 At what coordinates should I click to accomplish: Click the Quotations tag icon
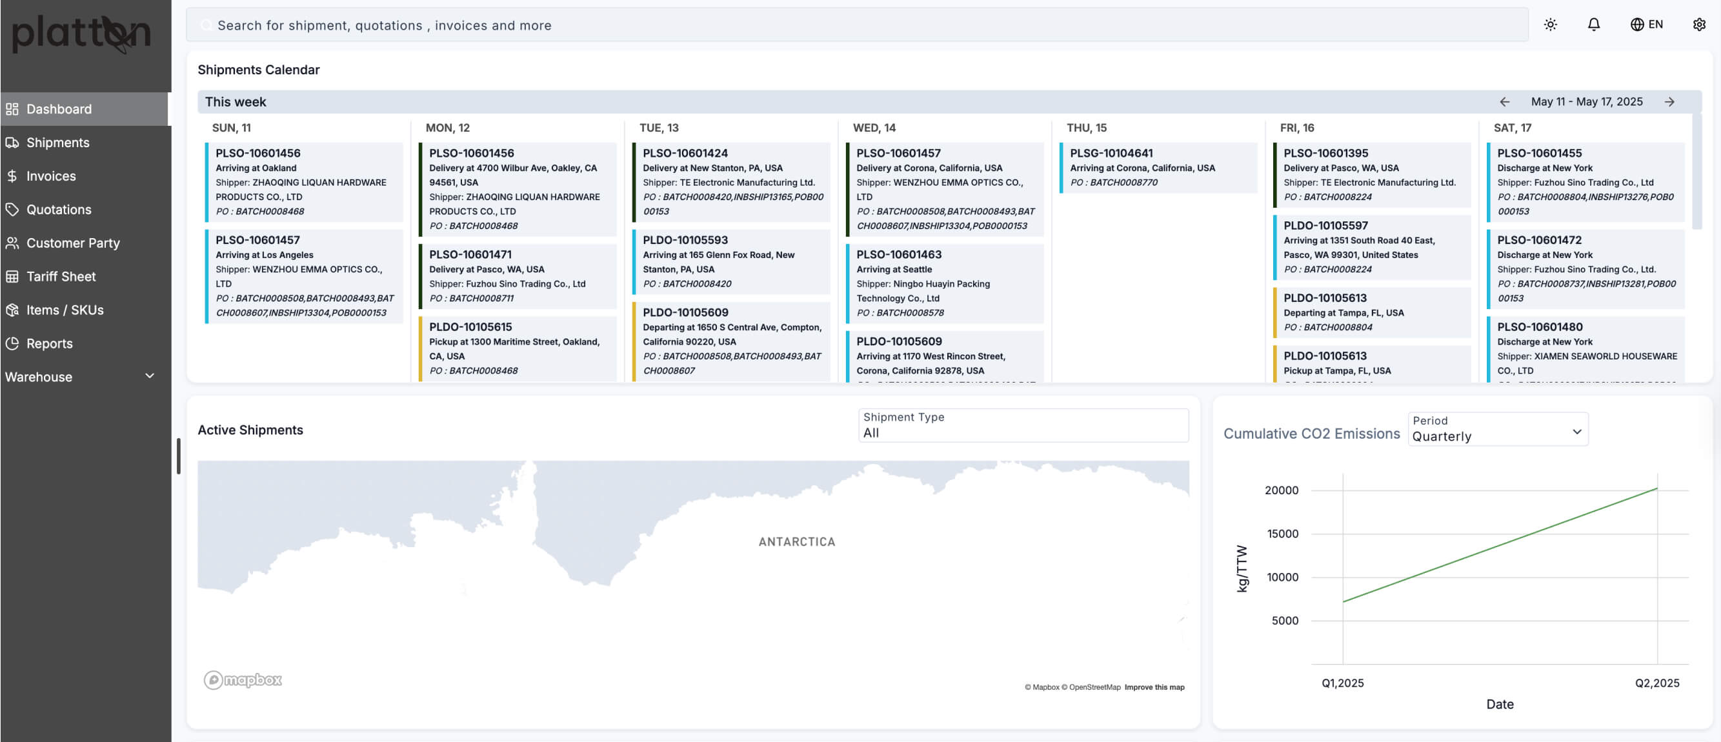coord(12,209)
